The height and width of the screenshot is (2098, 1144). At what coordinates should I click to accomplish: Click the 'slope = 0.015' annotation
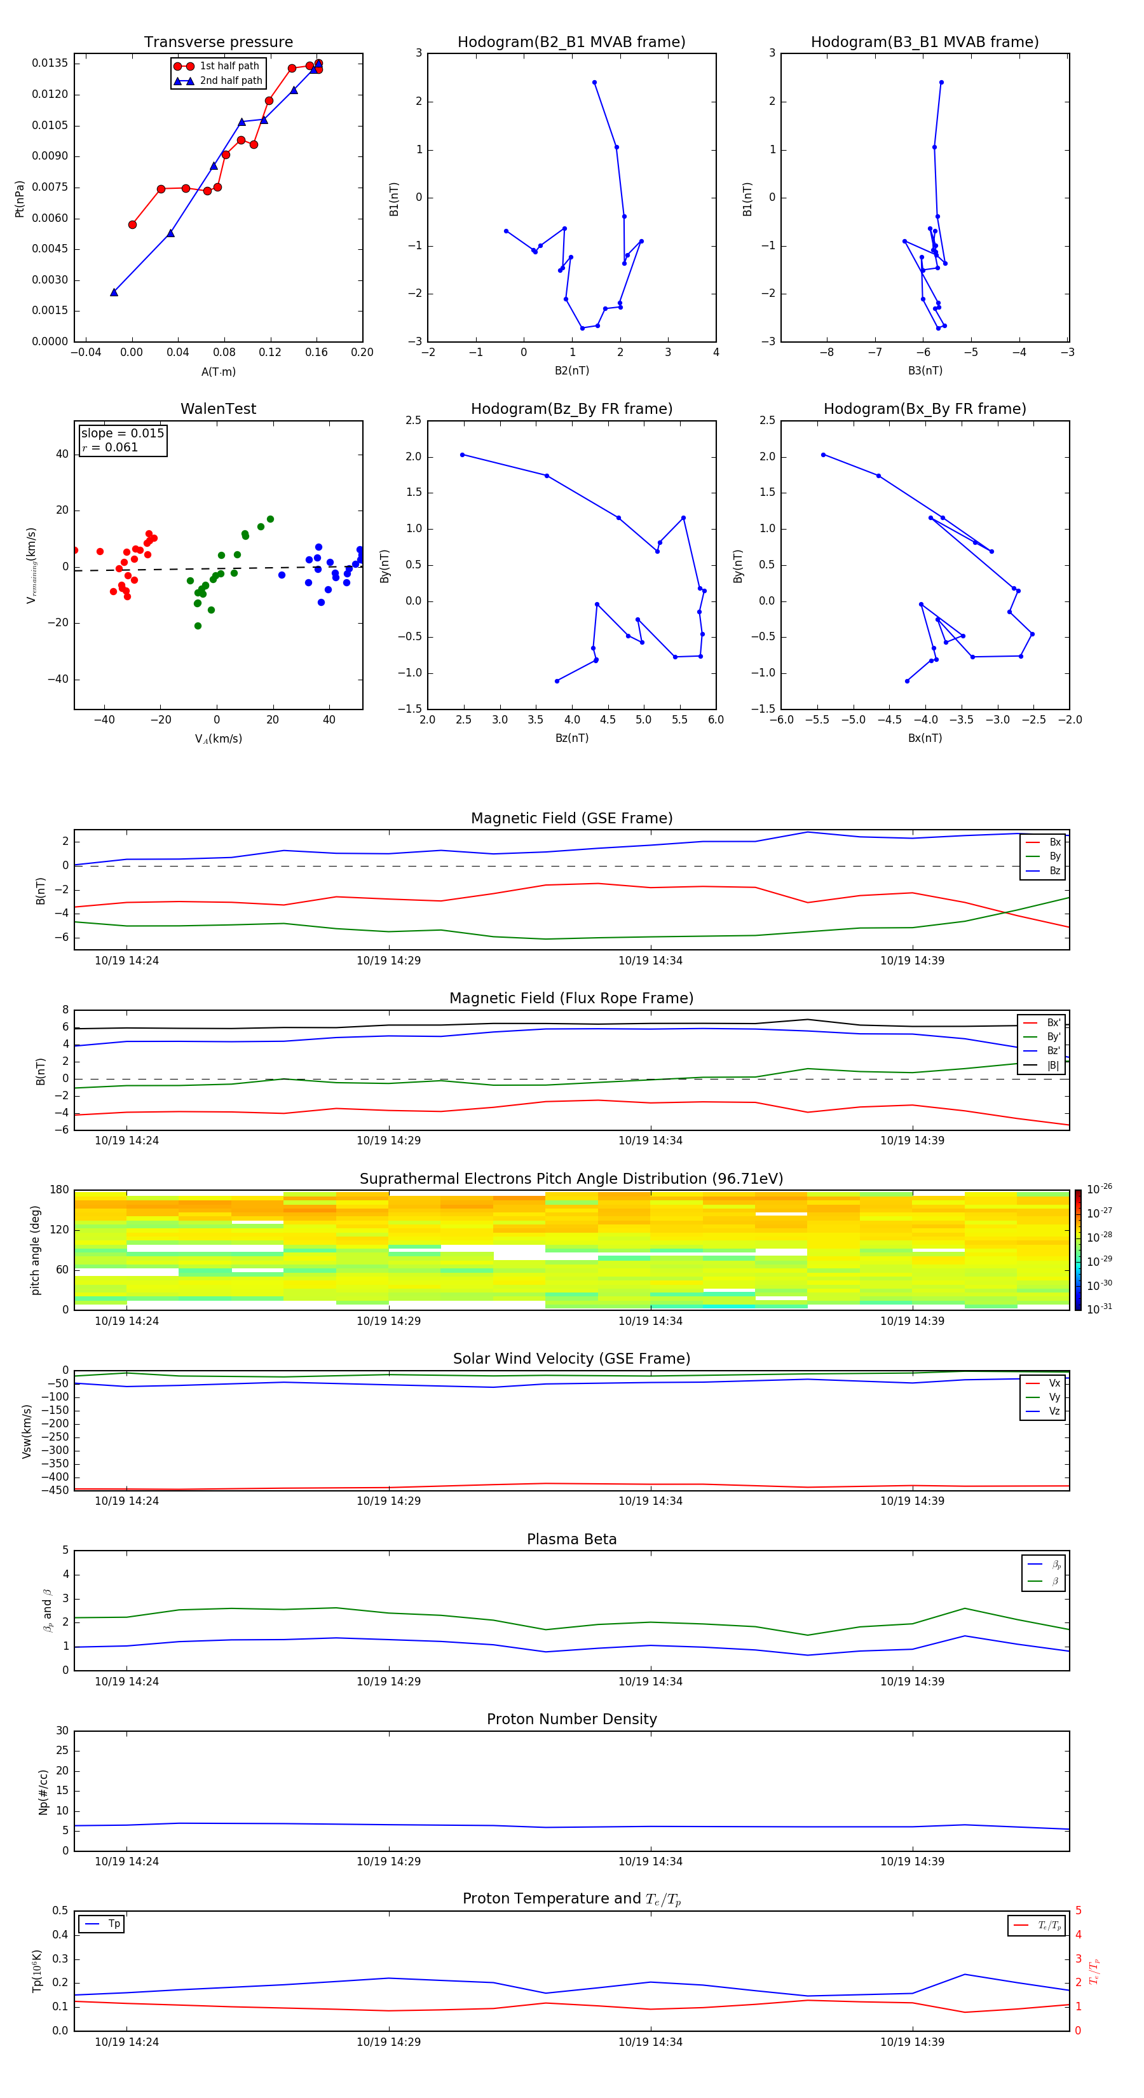[x=123, y=434]
